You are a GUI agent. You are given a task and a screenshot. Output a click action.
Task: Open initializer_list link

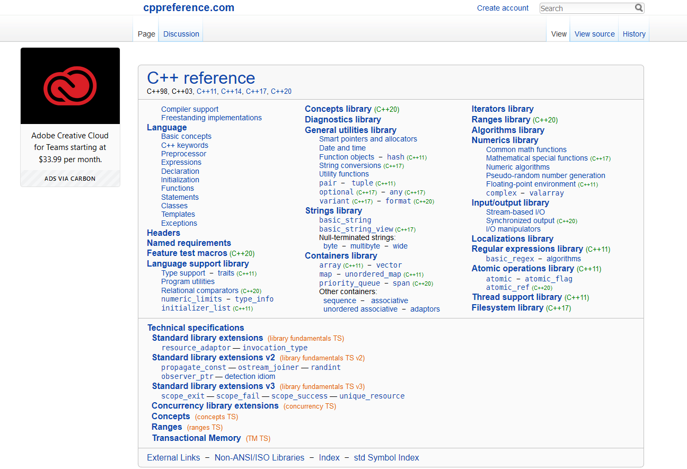[196, 308]
